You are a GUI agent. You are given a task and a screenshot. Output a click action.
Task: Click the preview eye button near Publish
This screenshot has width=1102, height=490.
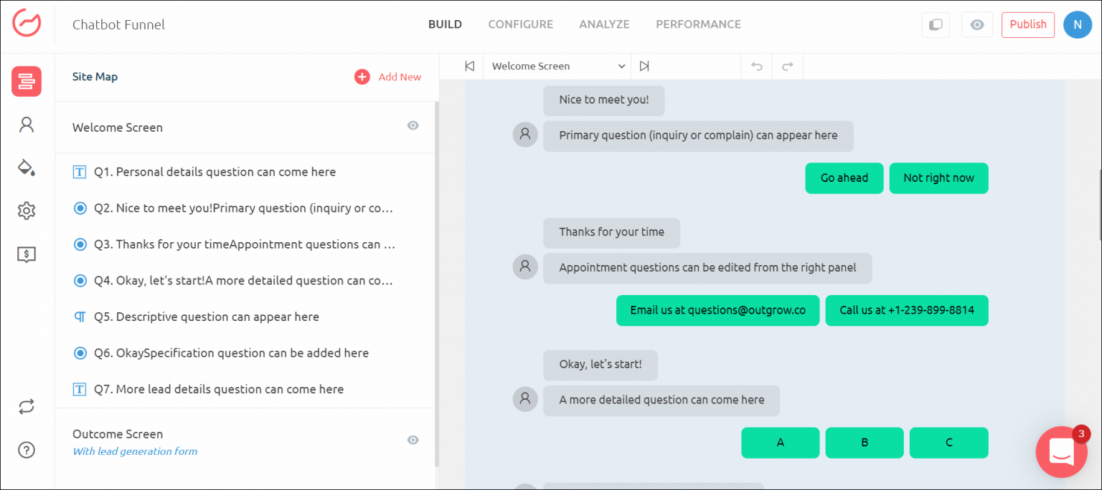click(976, 24)
